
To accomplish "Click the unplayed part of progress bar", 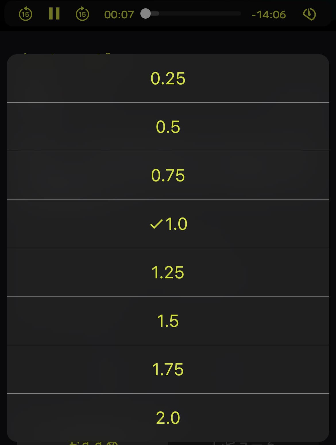I will (x=200, y=13).
